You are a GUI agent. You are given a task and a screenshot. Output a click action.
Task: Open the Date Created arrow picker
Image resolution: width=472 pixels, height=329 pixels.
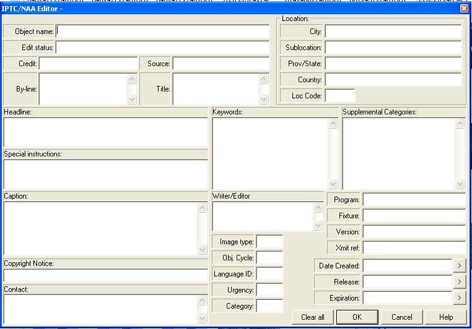pyautogui.click(x=459, y=266)
